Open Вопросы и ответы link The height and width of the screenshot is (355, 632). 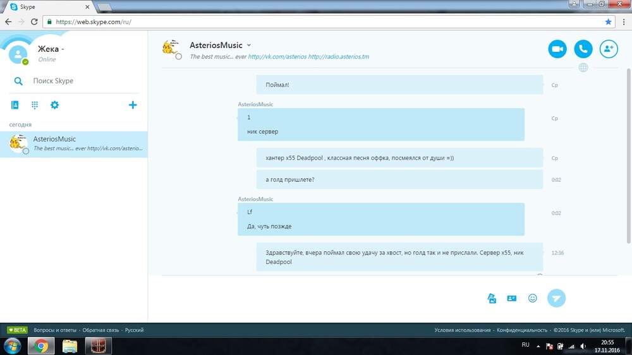55,330
